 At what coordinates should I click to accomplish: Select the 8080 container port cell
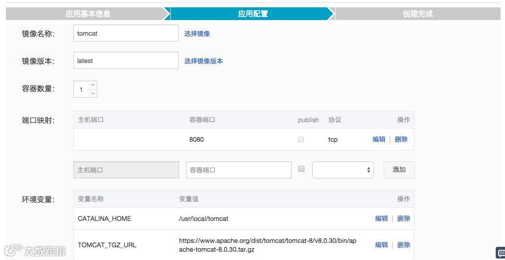coord(196,139)
